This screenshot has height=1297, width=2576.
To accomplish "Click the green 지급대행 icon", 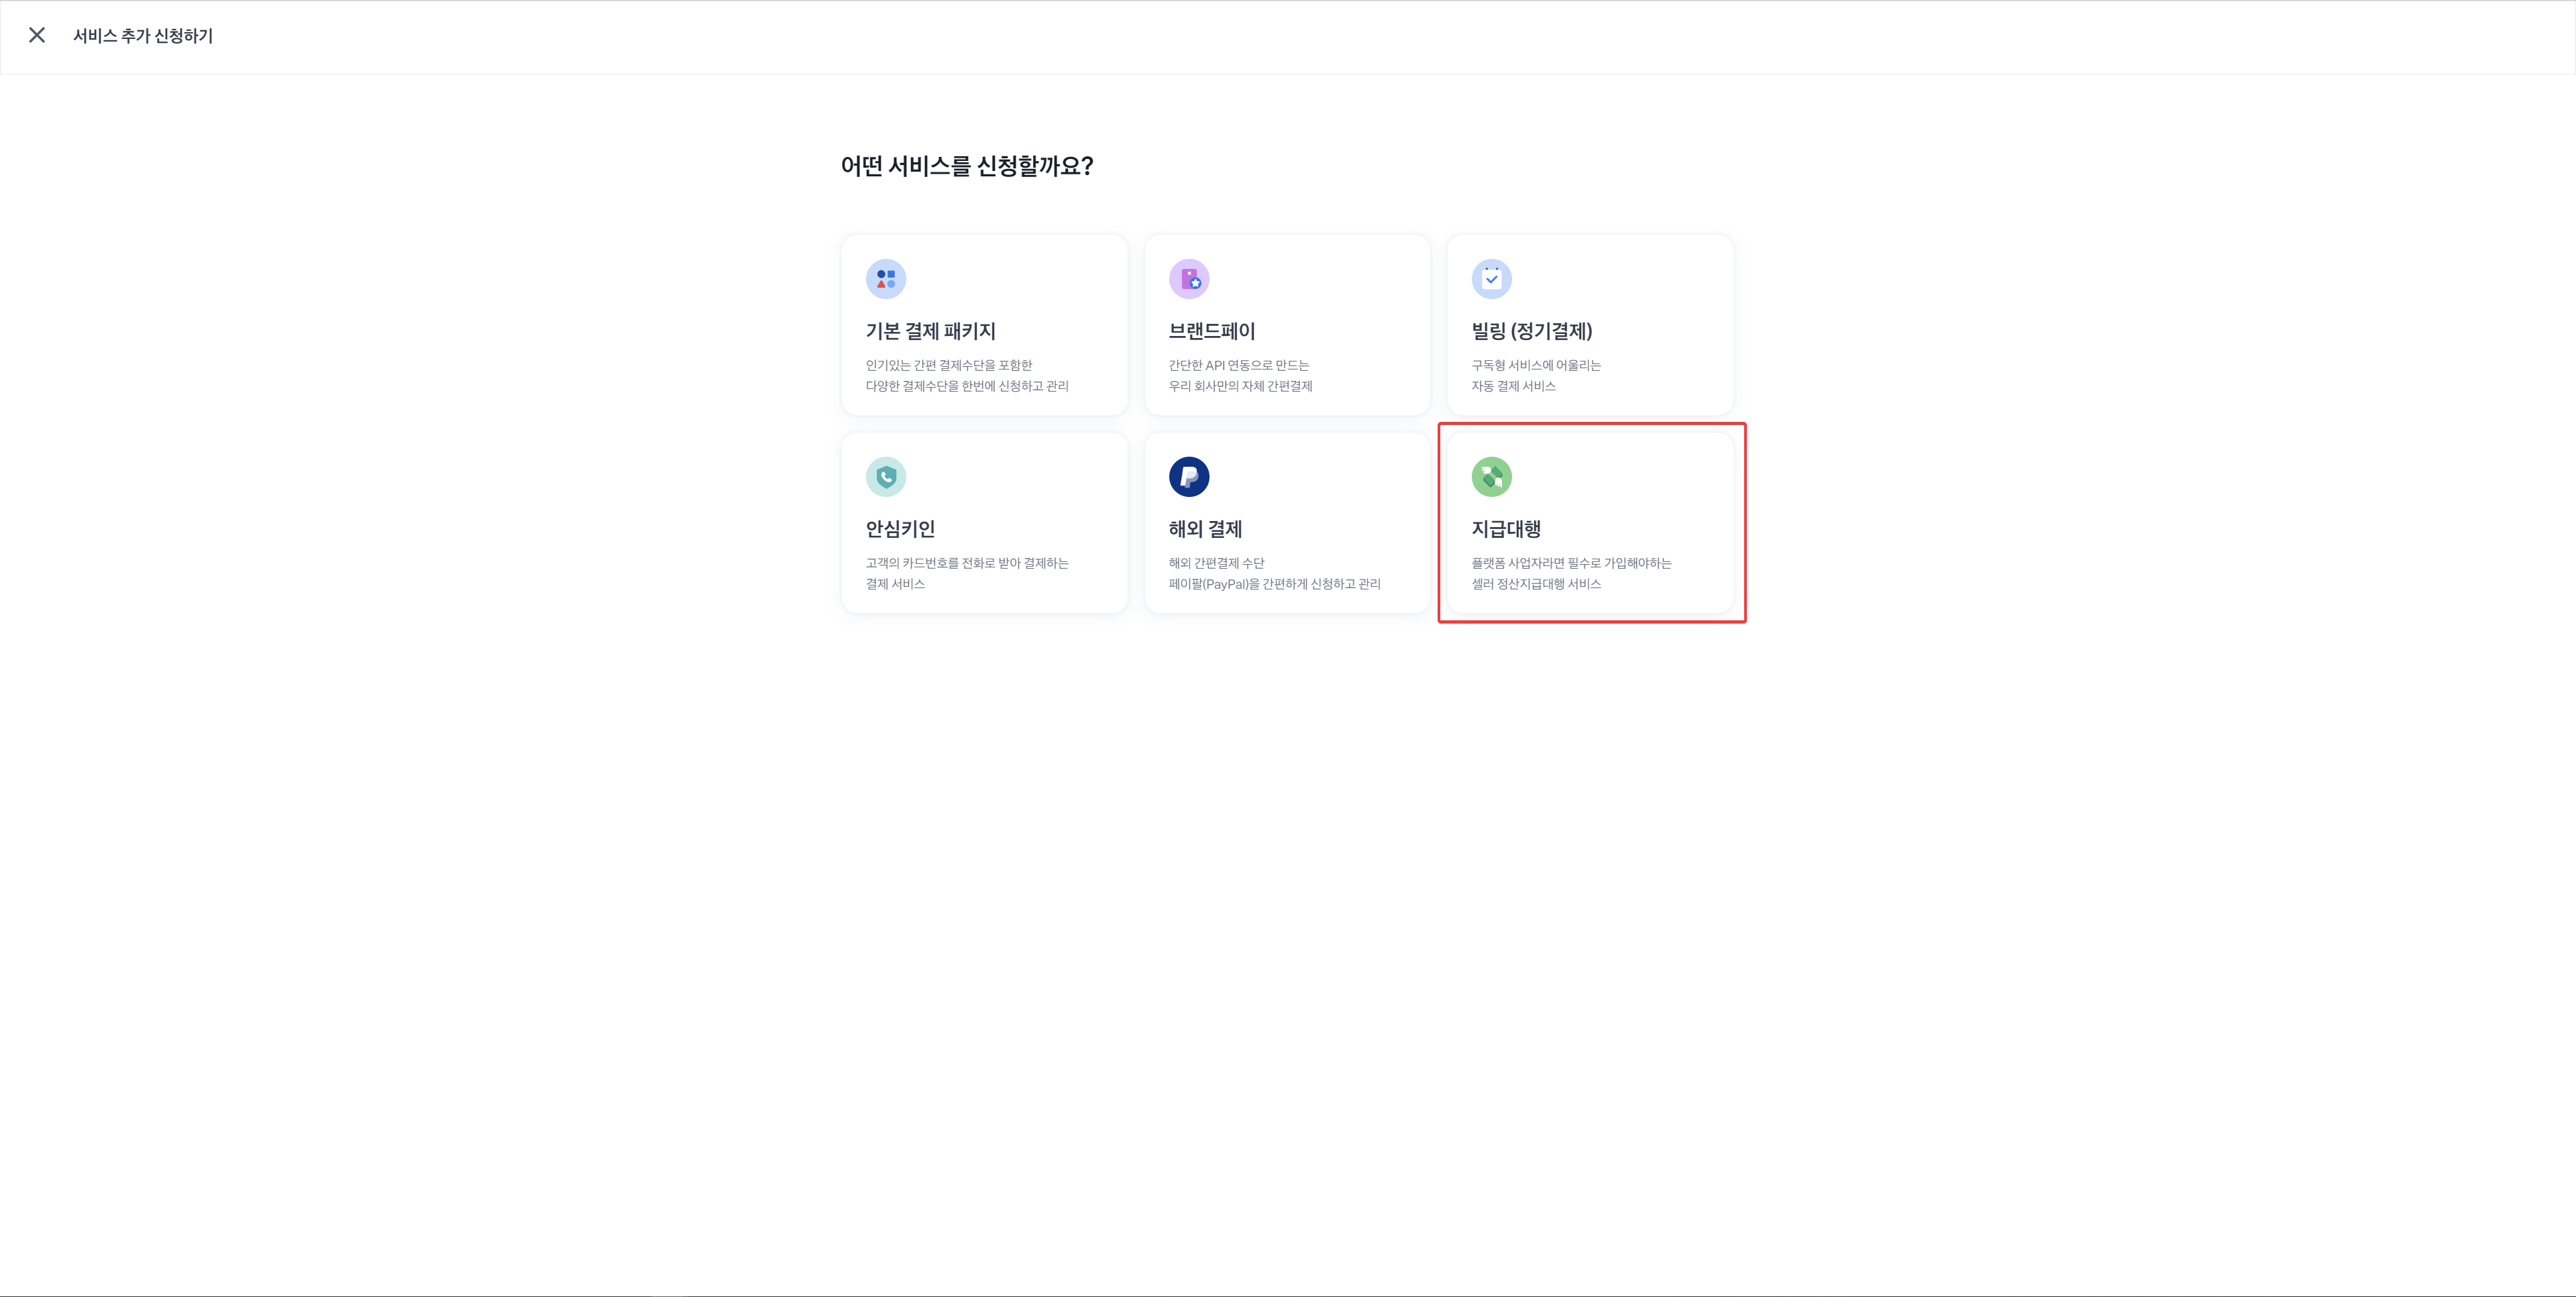I will click(x=1491, y=477).
